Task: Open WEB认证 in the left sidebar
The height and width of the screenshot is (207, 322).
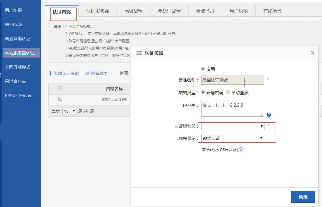Action: tap(14, 24)
